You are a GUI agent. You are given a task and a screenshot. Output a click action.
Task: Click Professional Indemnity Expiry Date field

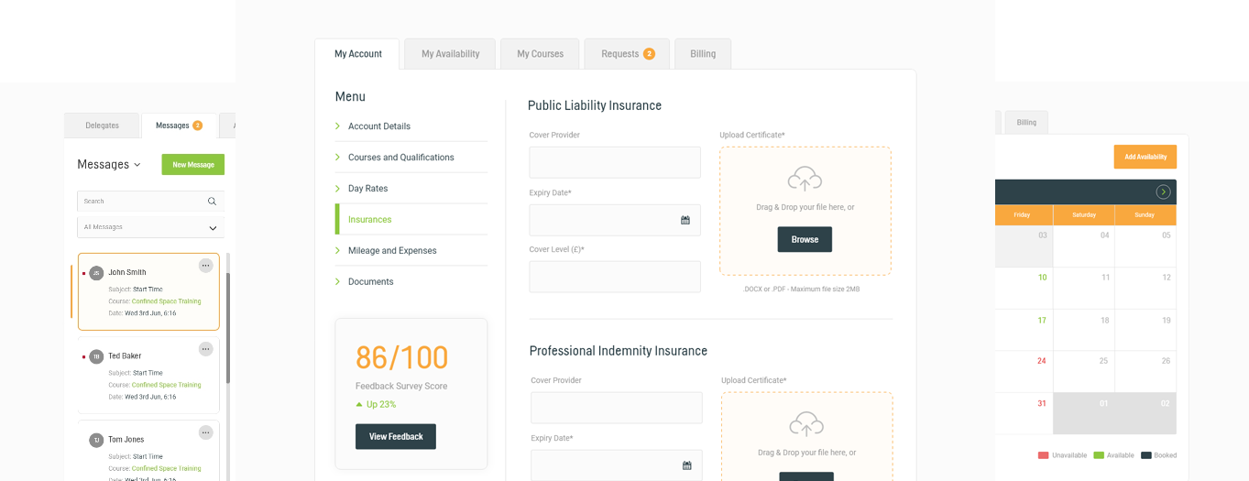pyautogui.click(x=617, y=465)
